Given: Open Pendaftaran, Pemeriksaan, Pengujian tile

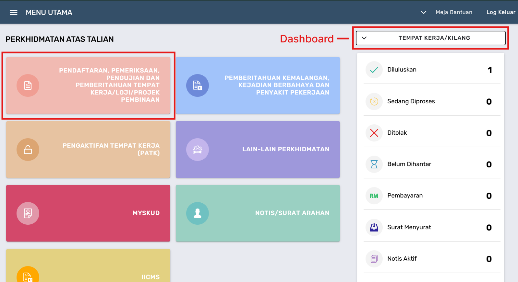Looking at the screenshot, I should (88, 85).
